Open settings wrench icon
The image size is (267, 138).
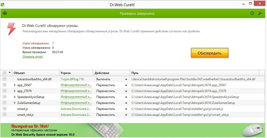click(x=260, y=13)
